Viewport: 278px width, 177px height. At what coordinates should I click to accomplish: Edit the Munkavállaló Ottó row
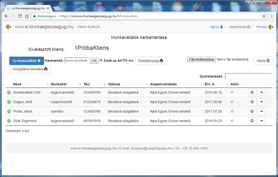coord(252,92)
